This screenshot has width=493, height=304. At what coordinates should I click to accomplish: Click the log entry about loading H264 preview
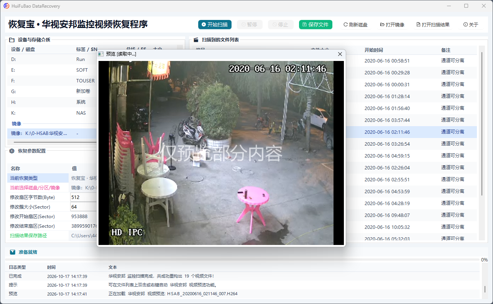[x=243, y=294]
